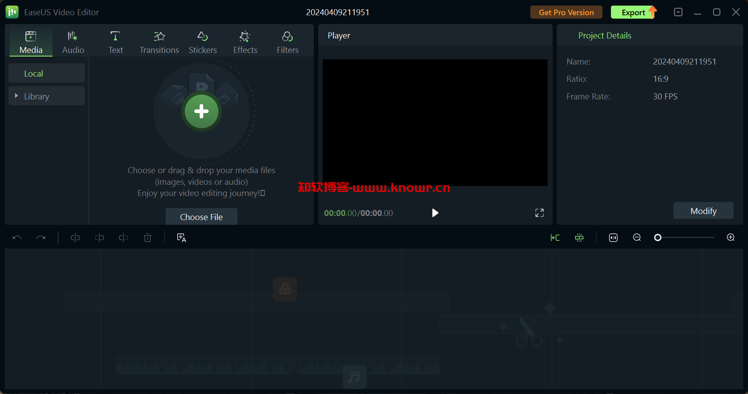This screenshot has width=748, height=394.
Task: Open the Stickers tab
Action: [x=203, y=42]
